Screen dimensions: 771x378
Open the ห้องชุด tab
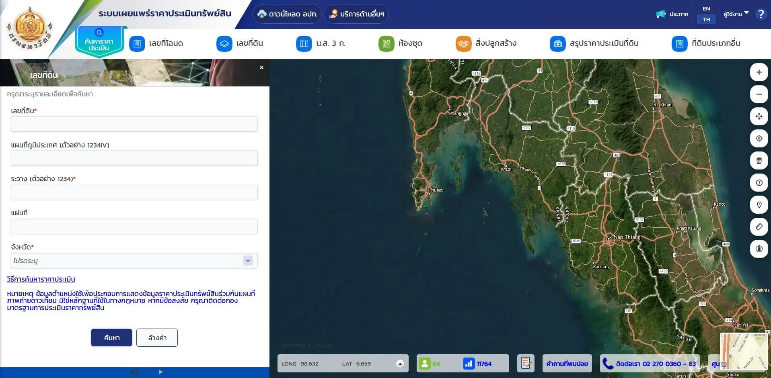401,43
